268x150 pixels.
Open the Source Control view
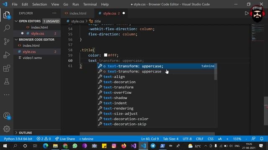[7, 41]
